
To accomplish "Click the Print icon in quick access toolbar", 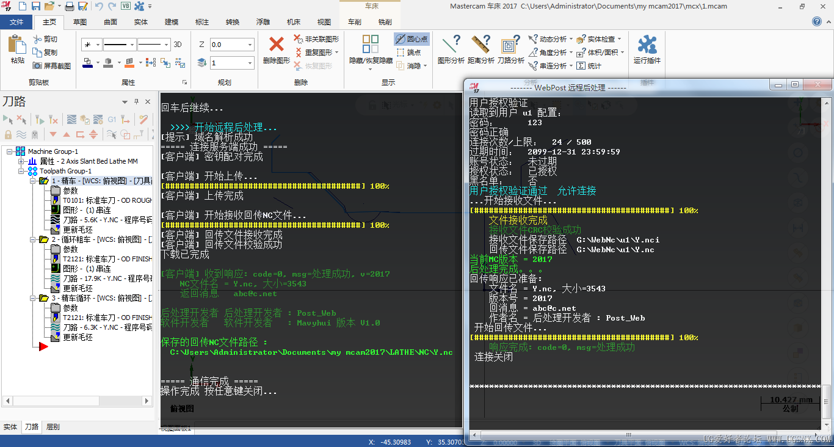I will (70, 6).
